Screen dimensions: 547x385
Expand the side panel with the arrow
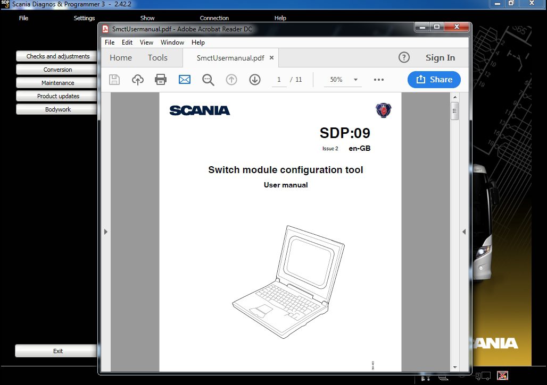pos(105,232)
